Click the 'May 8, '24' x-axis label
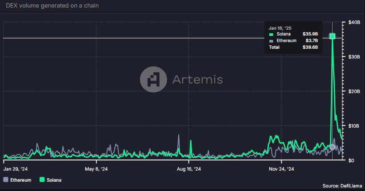The image size is (365, 191). (96, 169)
